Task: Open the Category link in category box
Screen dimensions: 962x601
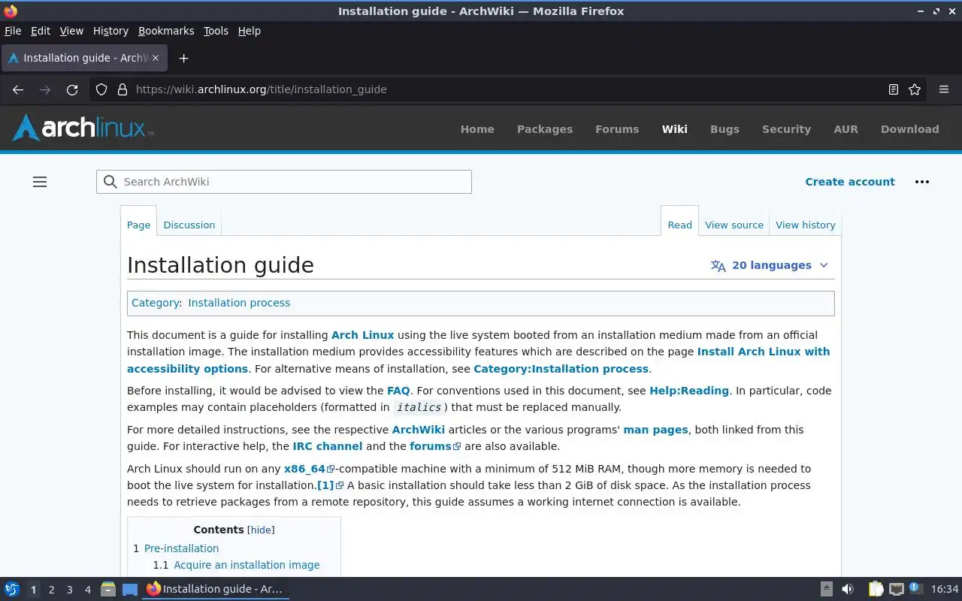Action: tap(155, 303)
